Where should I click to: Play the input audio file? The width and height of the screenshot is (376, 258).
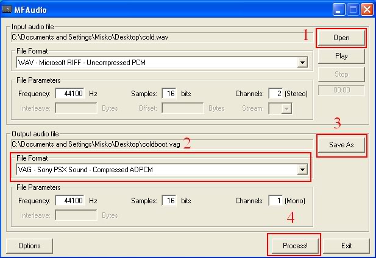pos(341,56)
